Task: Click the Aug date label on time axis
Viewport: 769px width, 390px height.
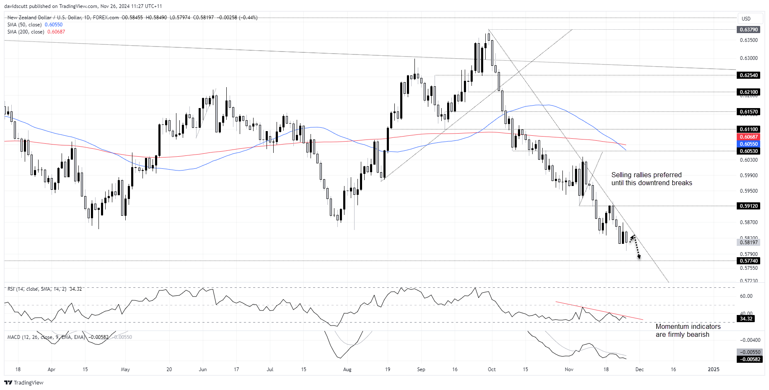Action: pyautogui.click(x=347, y=369)
